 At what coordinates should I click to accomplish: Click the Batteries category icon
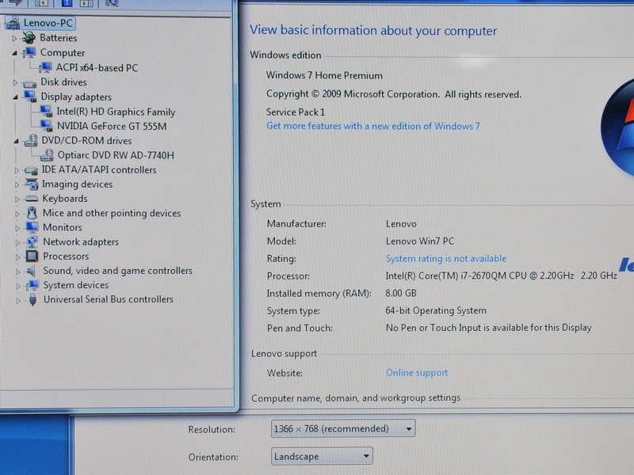(29, 37)
